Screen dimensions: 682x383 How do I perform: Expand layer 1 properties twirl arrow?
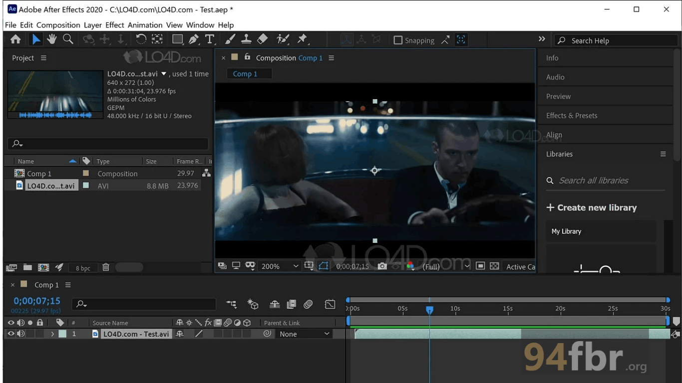coord(52,334)
